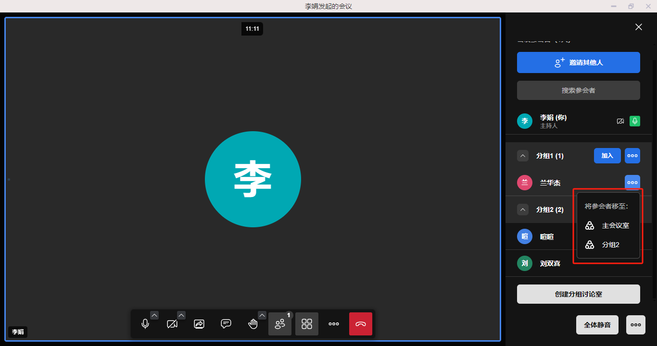Screen dimensions: 657x346
Task: Toggle the participants panel icon
Action: coord(280,324)
